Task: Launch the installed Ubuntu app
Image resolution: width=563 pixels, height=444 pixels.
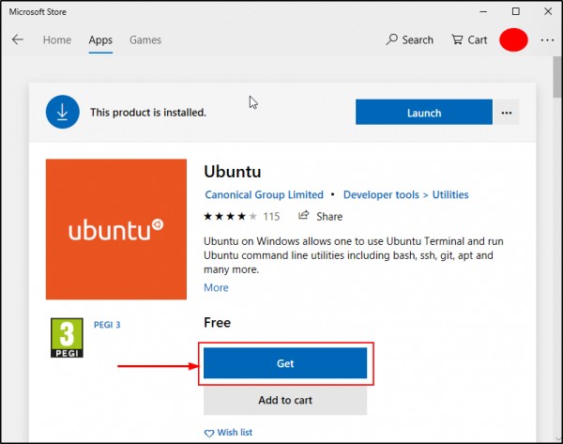Action: 424,113
